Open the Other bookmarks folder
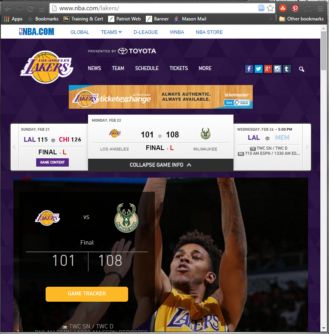The image size is (329, 334). (x=301, y=19)
